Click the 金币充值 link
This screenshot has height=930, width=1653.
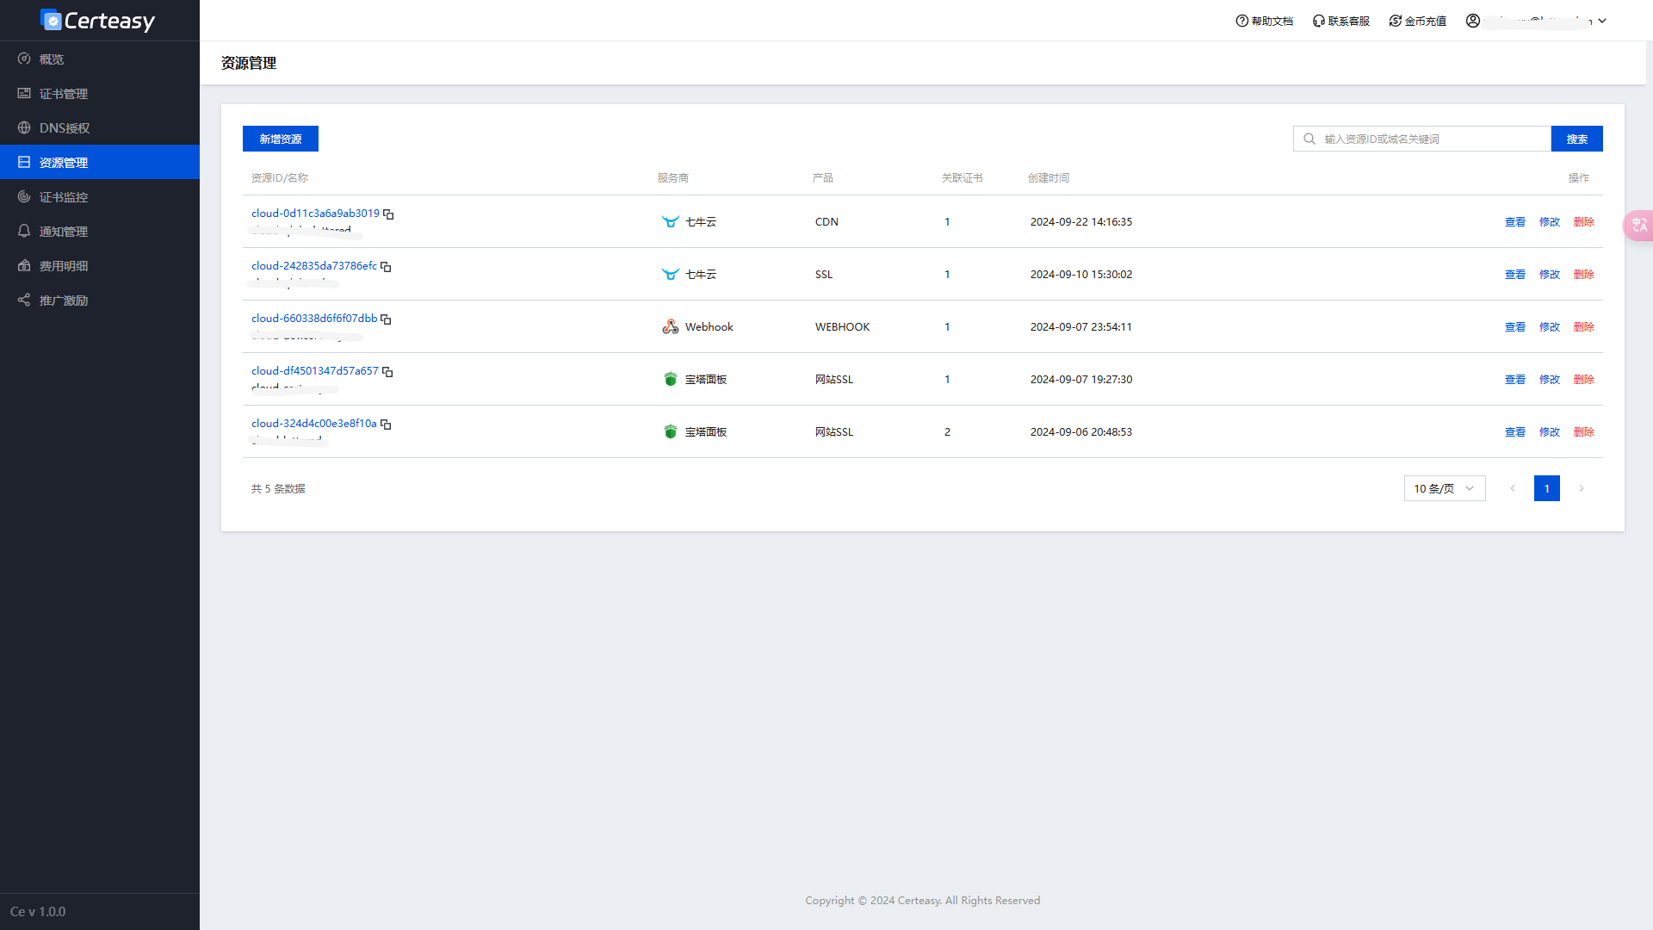click(x=1417, y=21)
